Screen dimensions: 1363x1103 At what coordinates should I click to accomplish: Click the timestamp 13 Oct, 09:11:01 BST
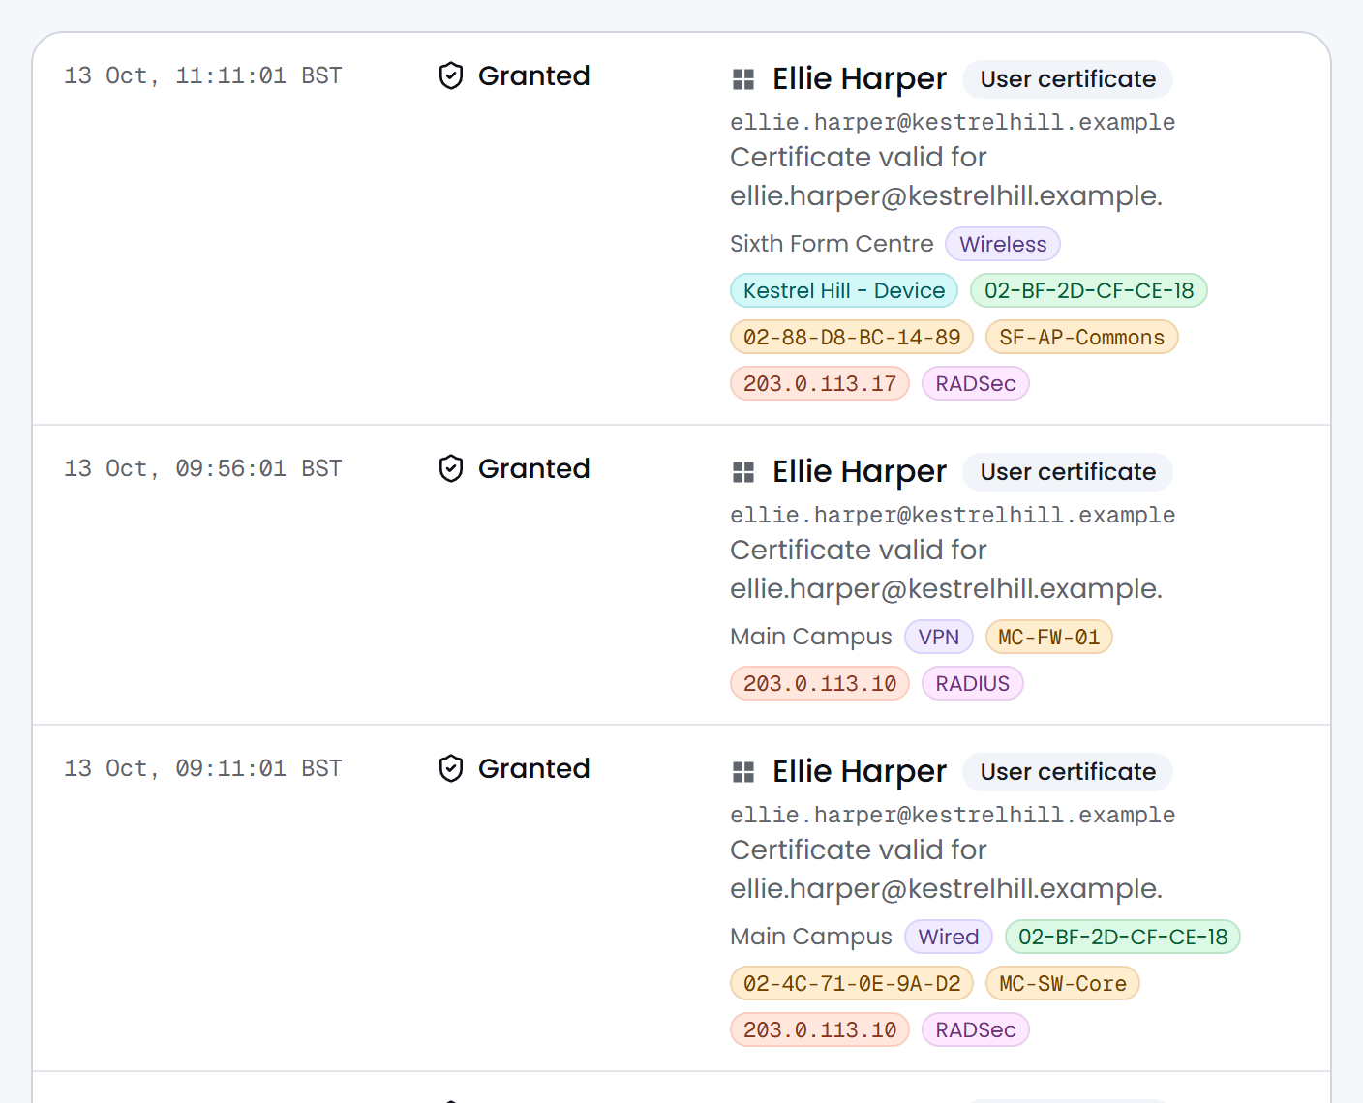(203, 768)
